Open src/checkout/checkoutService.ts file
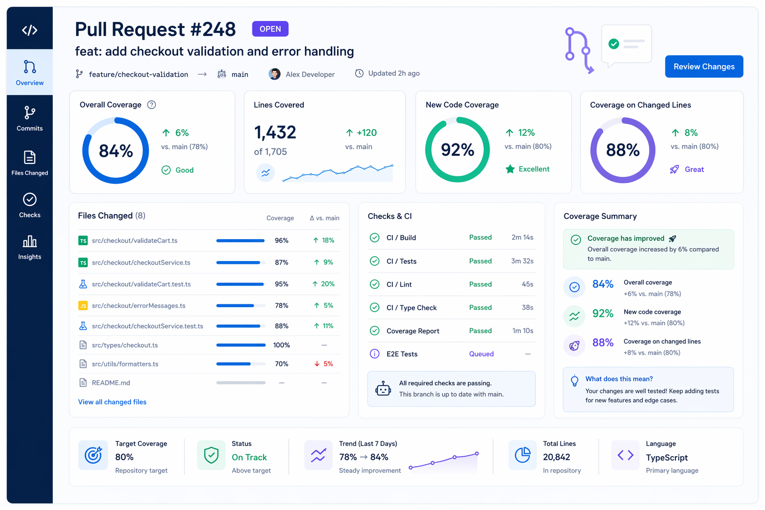 pyautogui.click(x=141, y=262)
